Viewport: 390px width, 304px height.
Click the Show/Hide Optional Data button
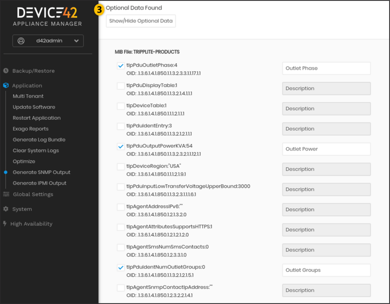140,21
